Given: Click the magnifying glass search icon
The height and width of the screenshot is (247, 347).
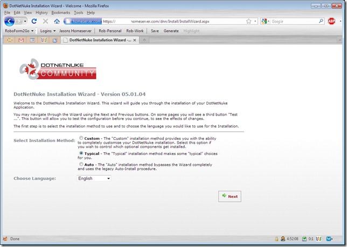Looking at the screenshot, I should [x=321, y=21].
